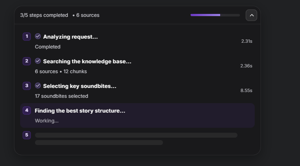
Task: Click the '17 soundbites selected' detail text
Action: click(x=61, y=96)
